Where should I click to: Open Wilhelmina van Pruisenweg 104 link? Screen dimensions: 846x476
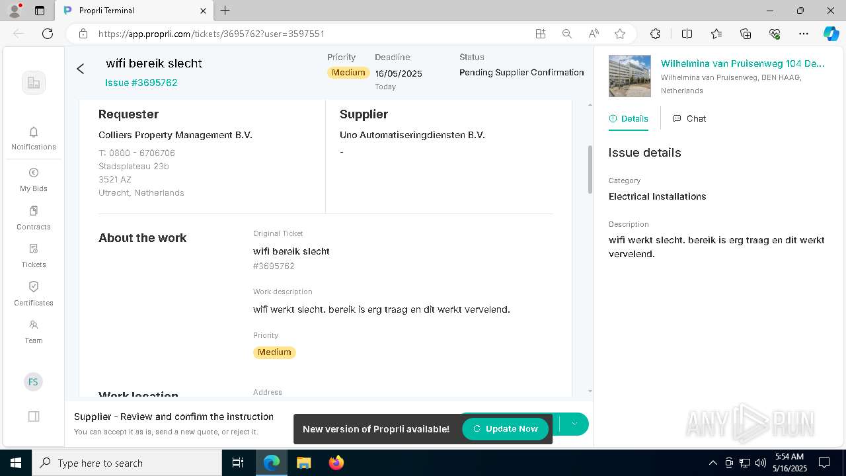(x=743, y=63)
